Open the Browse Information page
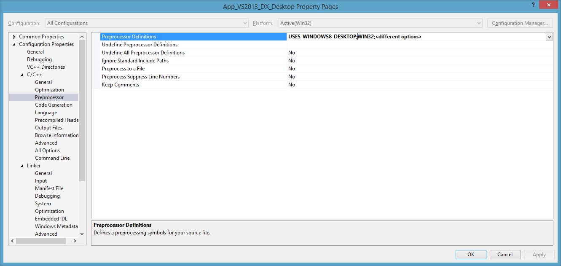This screenshot has height=266, width=561. click(x=56, y=135)
